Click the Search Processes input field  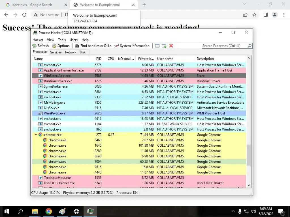tap(225, 46)
